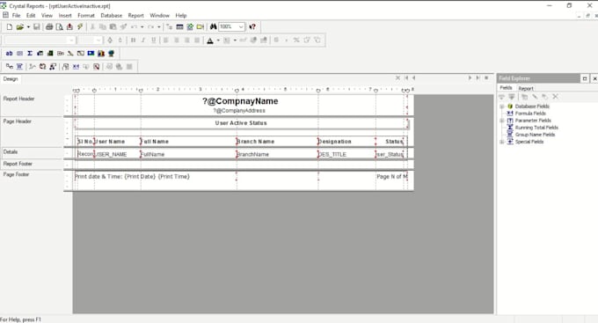The height and width of the screenshot is (323, 598).
Task: Open the Format menu
Action: pos(86,16)
